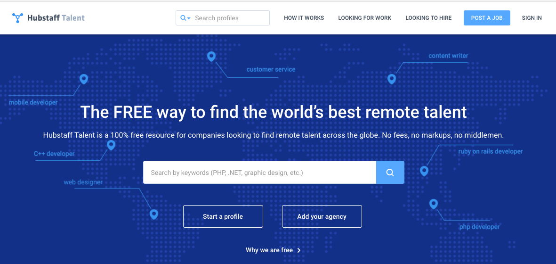Click the chevron beside Why we are free
Screen dimensions: 556x264
[x=299, y=250]
